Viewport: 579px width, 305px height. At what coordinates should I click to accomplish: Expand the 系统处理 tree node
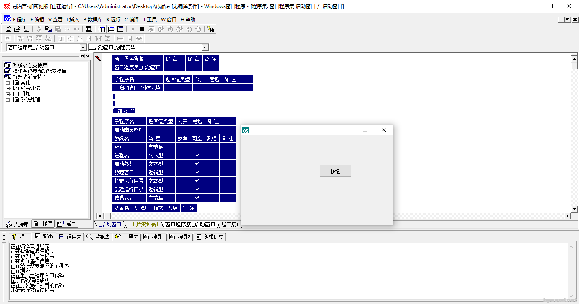click(x=8, y=99)
